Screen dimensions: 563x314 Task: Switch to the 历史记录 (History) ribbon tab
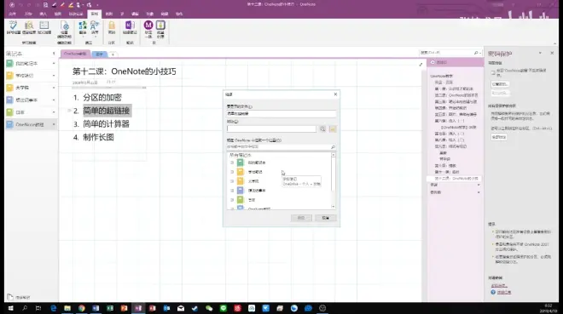point(76,14)
